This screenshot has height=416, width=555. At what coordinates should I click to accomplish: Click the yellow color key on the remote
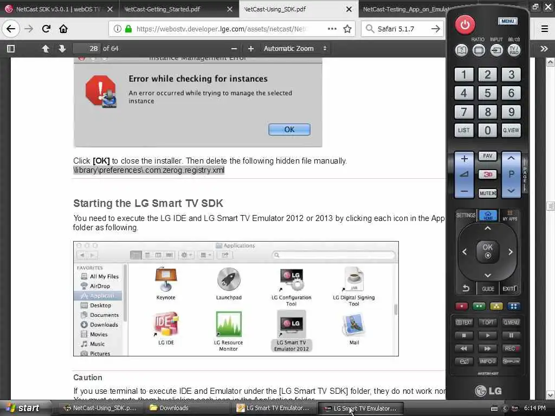[496, 306]
